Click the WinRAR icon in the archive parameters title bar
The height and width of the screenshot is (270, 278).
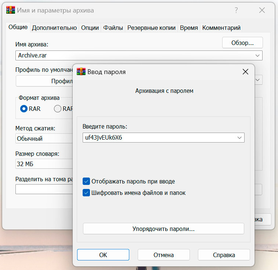click(11, 10)
